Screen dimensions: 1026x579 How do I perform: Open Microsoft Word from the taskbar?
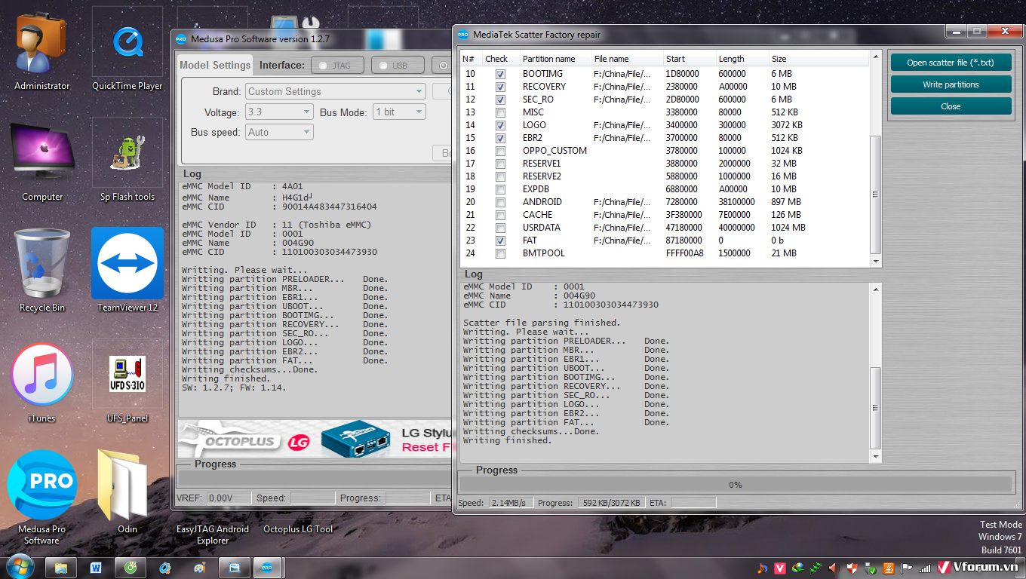96,568
